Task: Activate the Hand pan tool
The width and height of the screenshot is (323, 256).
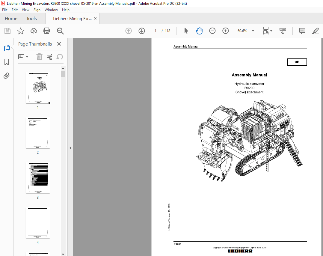Action: [199, 31]
